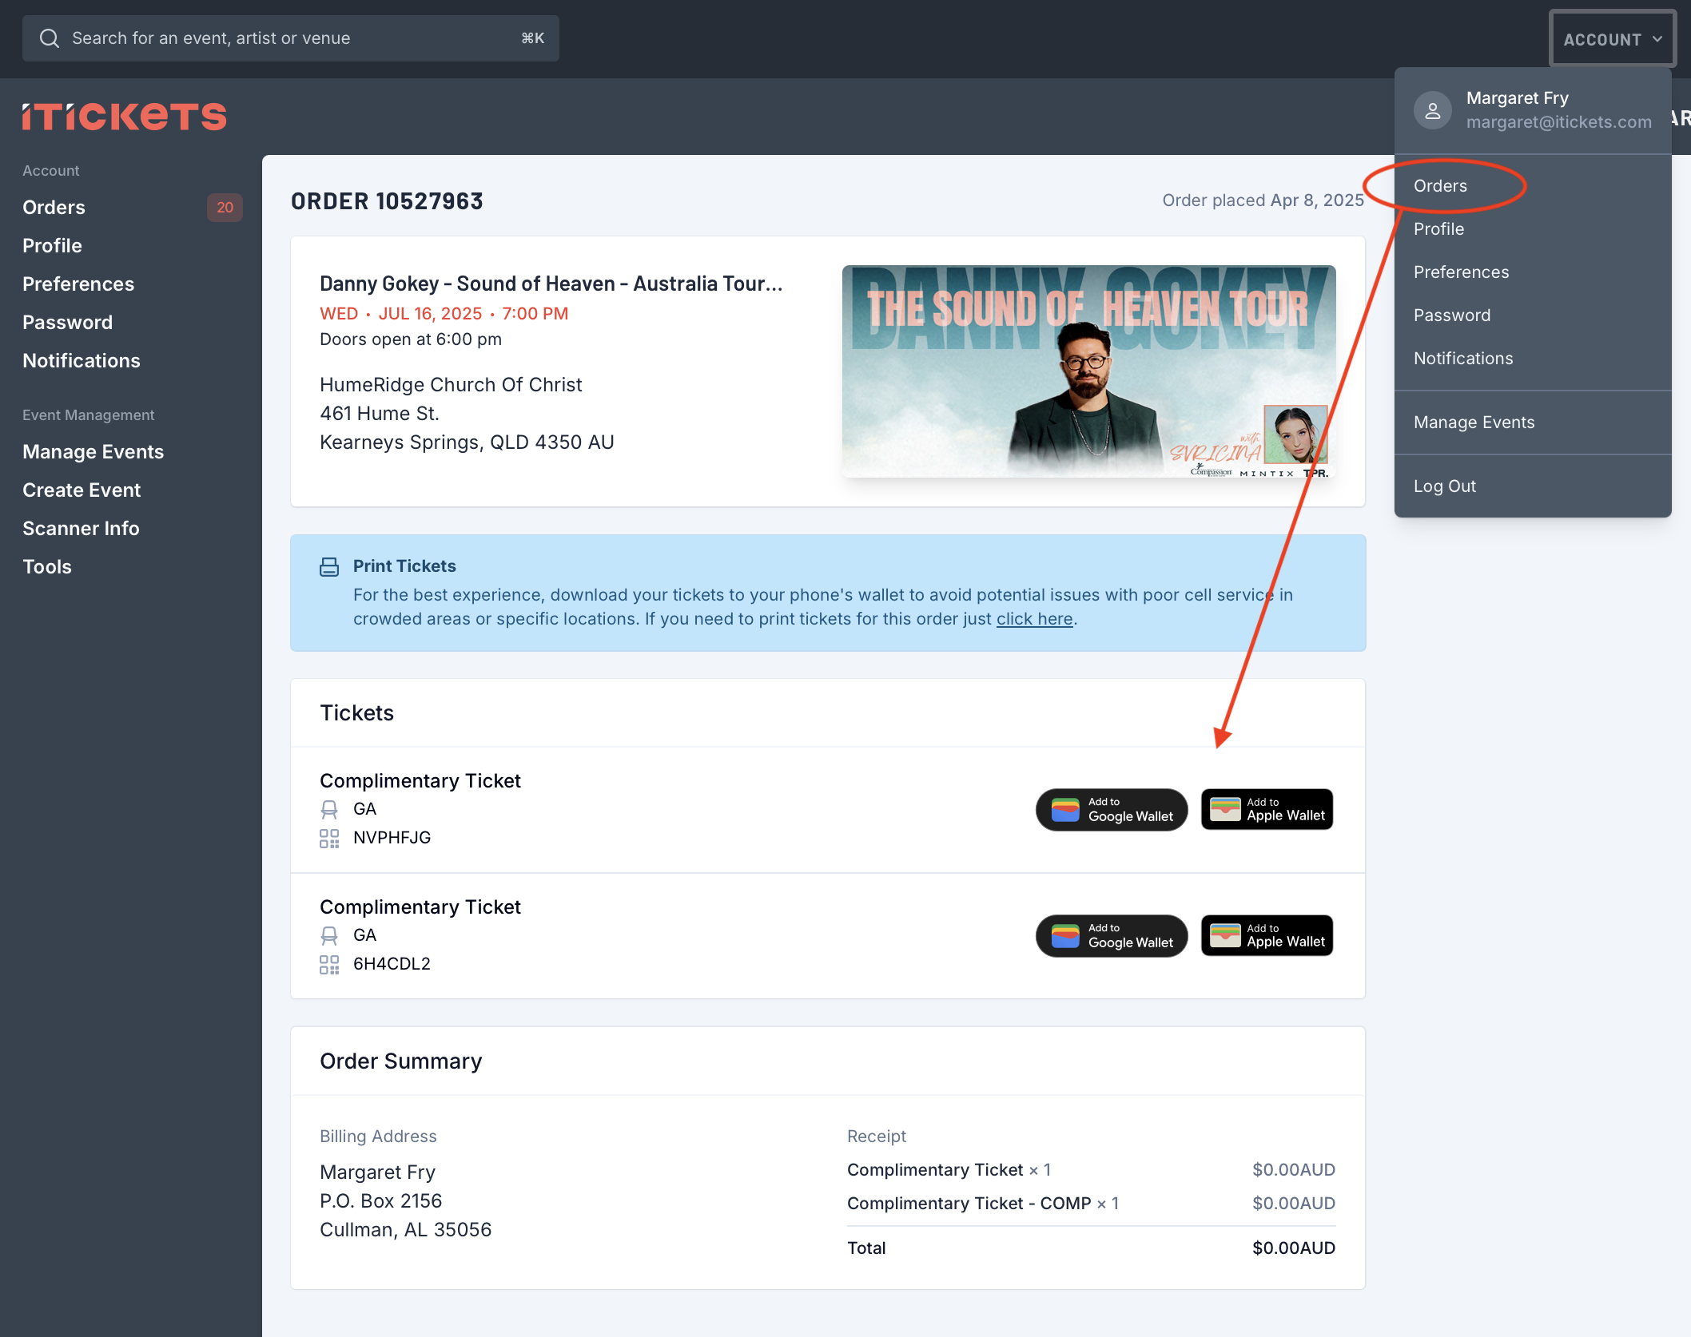Click the Doors open at 6:00 pm text
Viewport: 1691px width, 1337px height.
click(x=411, y=339)
